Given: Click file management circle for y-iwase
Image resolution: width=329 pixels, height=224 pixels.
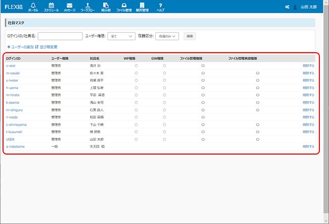Looking at the screenshot, I should coord(203,81).
